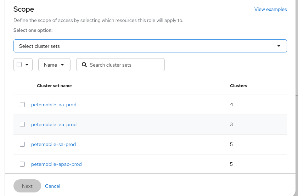Check the petemobile-na-prod row checkbox
Screen dimensions: 298x196
click(22, 105)
